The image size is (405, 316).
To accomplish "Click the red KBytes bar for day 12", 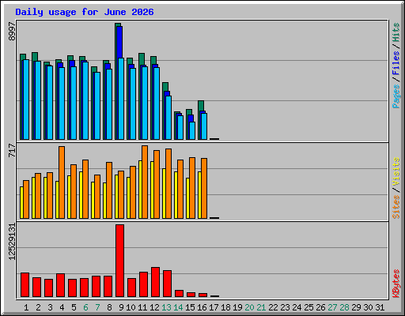I will click(156, 282).
